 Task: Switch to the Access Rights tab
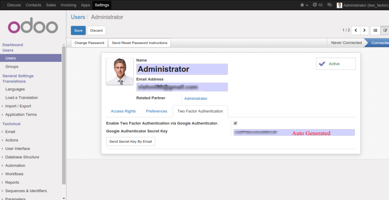tap(123, 111)
